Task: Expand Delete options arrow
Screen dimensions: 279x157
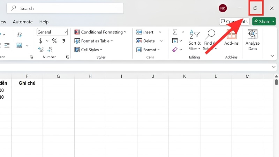Action: 161,41
